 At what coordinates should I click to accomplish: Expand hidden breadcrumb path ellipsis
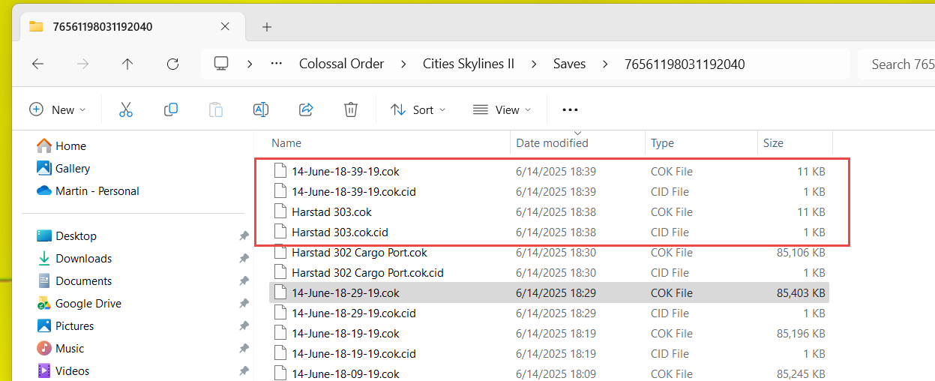pyautogui.click(x=276, y=64)
